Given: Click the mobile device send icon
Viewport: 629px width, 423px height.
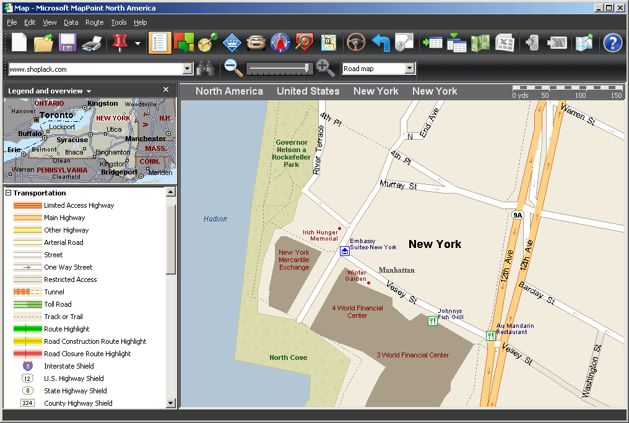Looking at the screenshot, I should tap(532, 43).
